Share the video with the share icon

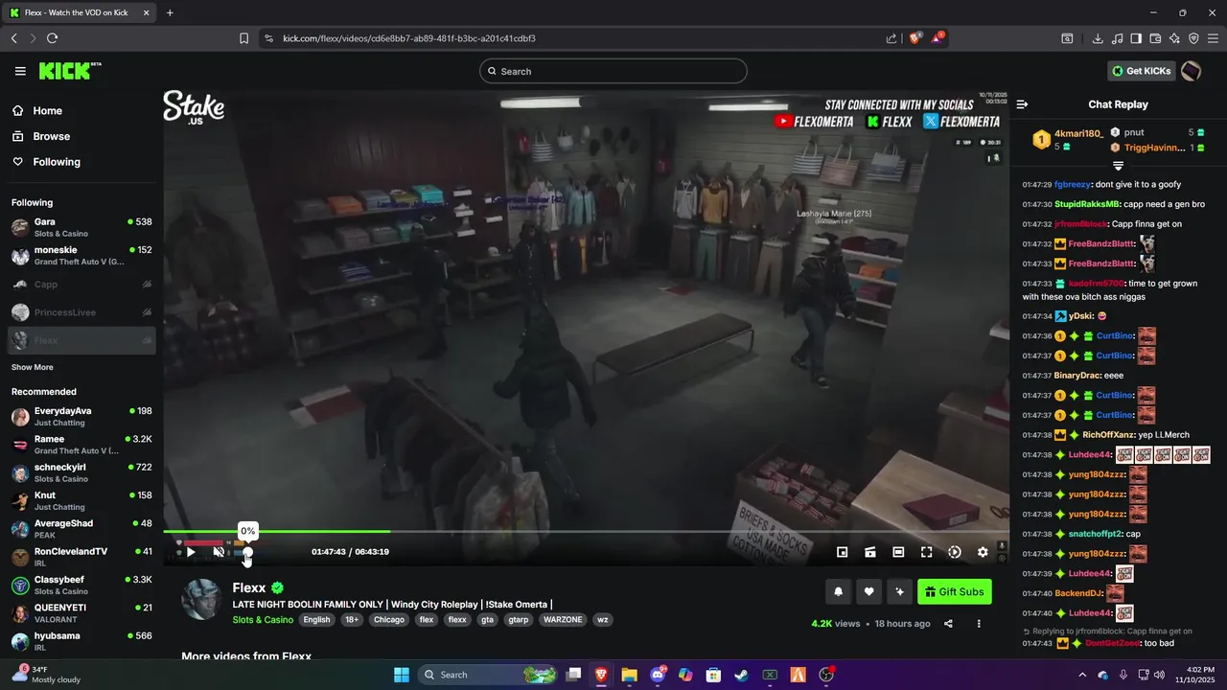[x=948, y=624]
